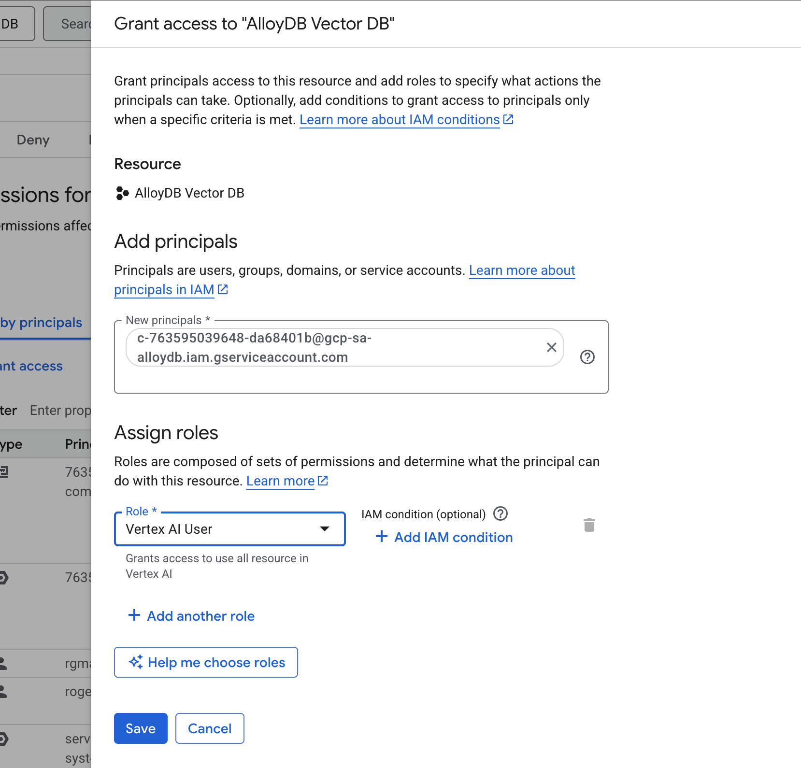Clear the entered principal using the X icon
This screenshot has height=768, width=801.
click(x=551, y=347)
